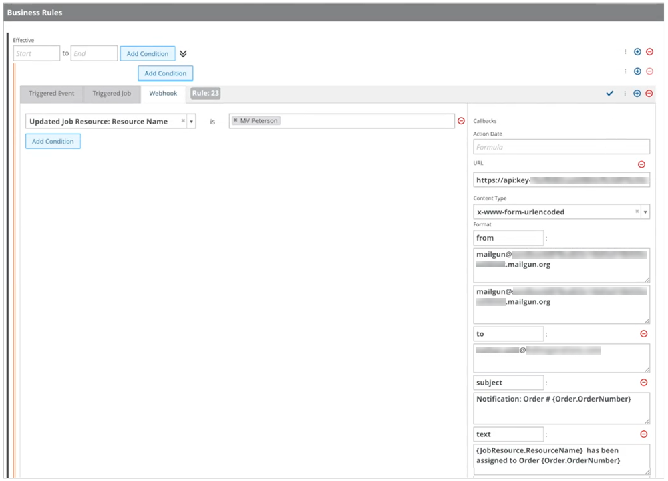Screen dimensions: 668x481
Task: Remove the 'subject' format field with the minus icon
Action: tap(644, 383)
